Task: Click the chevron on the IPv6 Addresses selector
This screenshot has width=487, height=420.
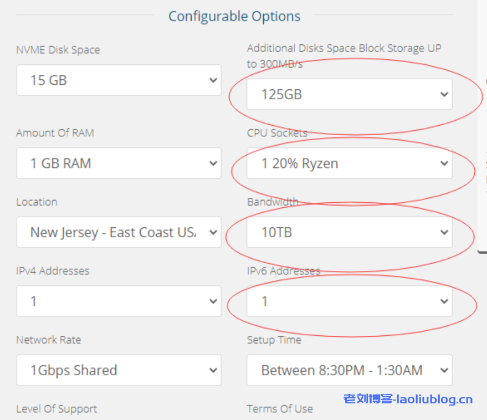Action: (x=444, y=301)
